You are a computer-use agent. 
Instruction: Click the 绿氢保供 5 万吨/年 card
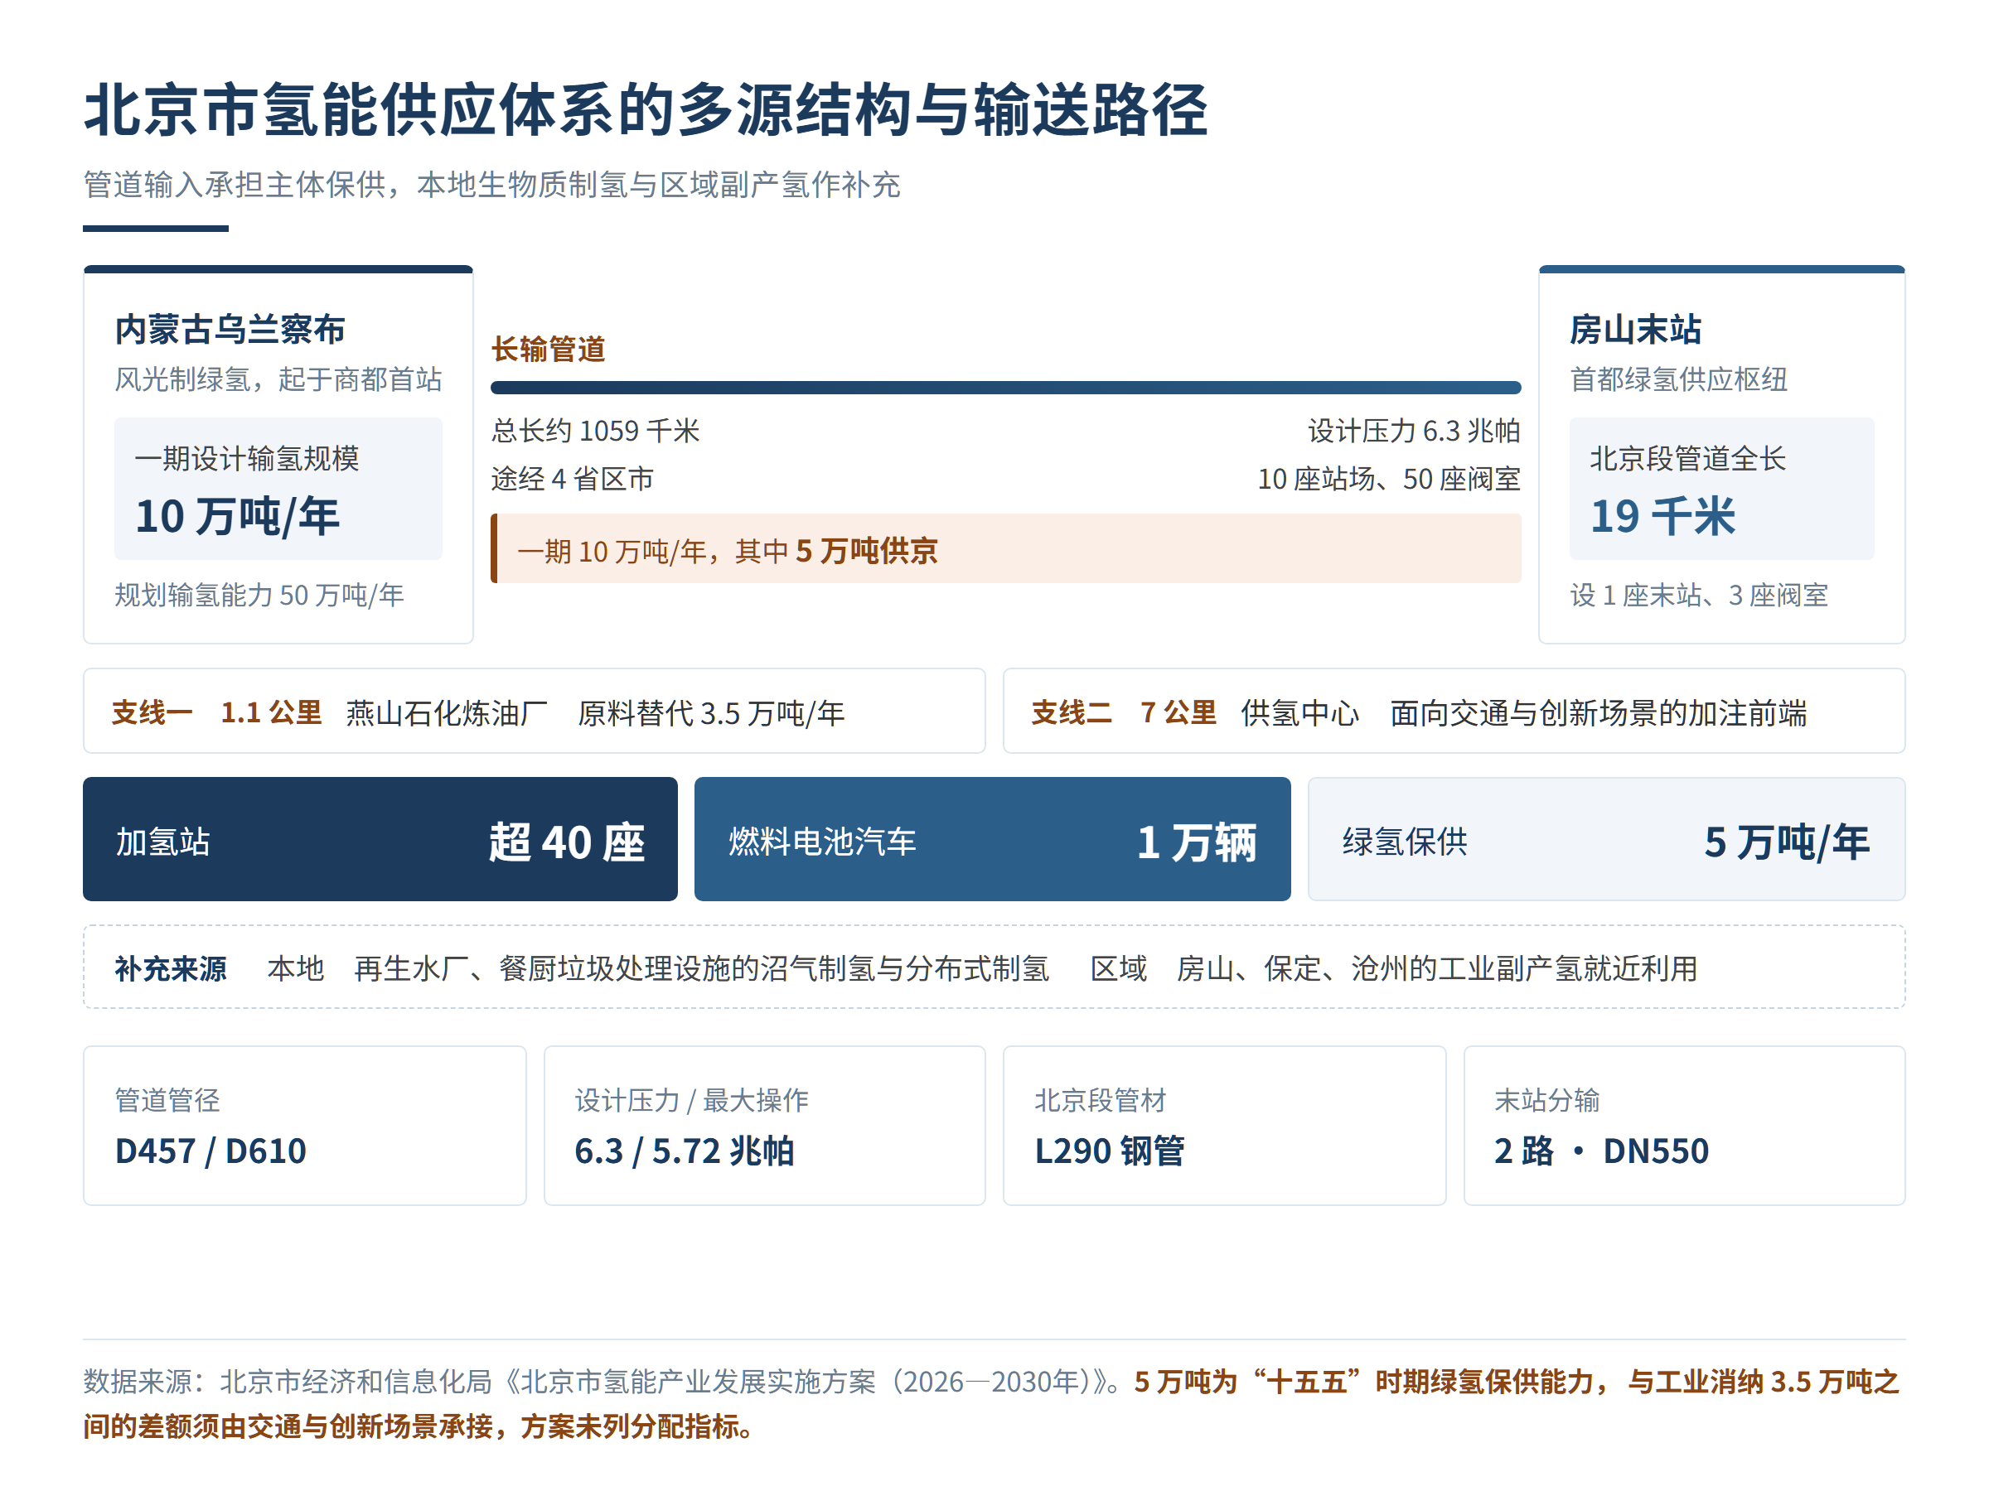1606,839
